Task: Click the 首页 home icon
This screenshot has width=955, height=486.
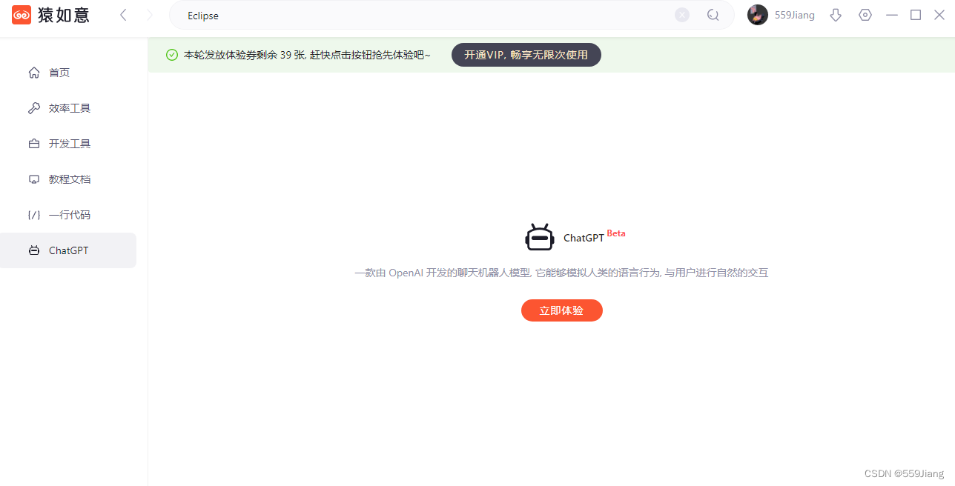Action: [34, 73]
